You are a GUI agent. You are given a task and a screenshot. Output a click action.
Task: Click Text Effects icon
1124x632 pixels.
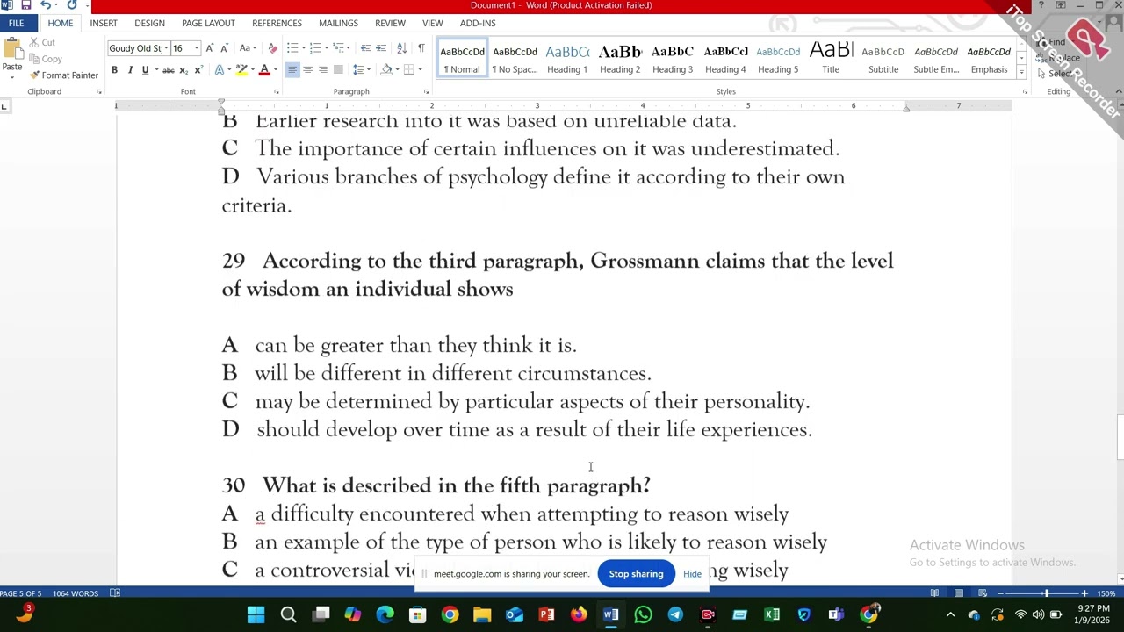click(220, 70)
